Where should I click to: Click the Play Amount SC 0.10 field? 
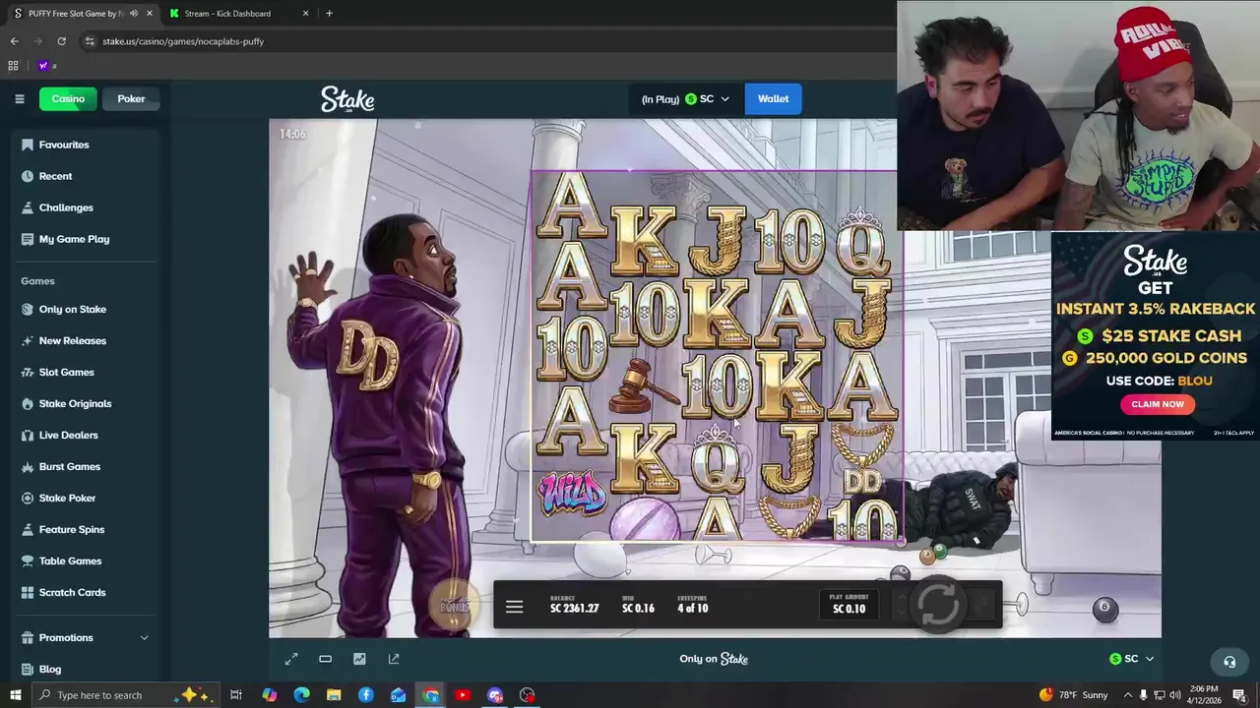click(x=849, y=604)
